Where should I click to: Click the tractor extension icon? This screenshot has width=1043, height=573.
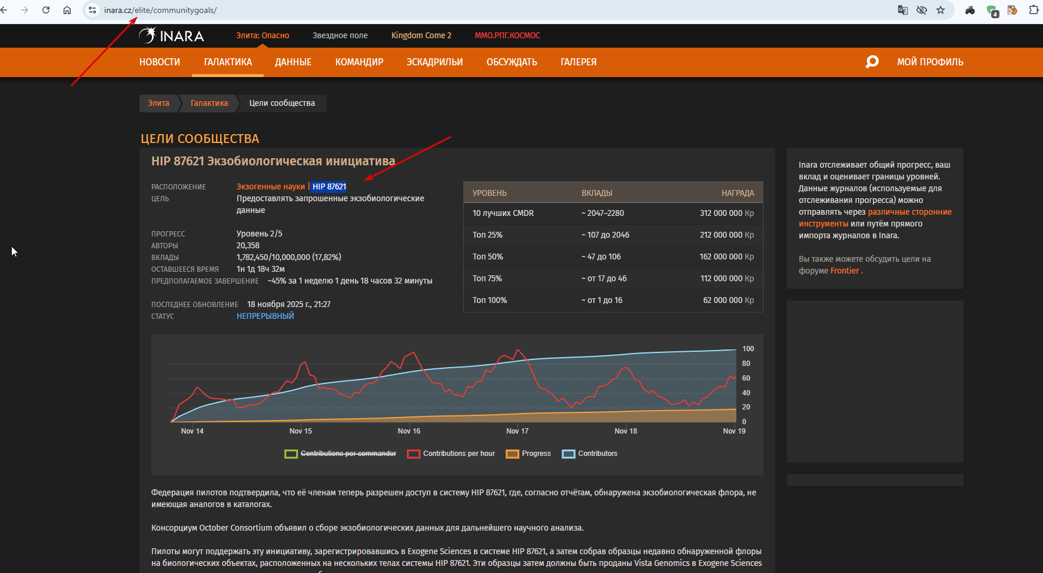[970, 10]
